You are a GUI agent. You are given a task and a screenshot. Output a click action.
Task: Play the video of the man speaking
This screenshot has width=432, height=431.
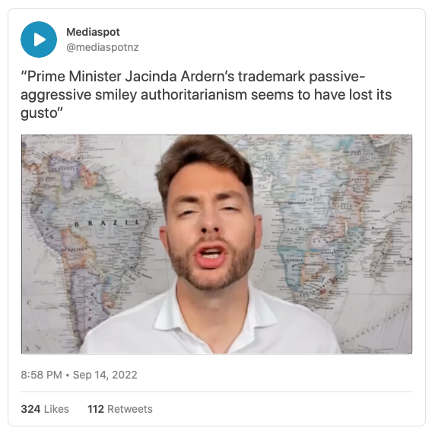click(217, 244)
